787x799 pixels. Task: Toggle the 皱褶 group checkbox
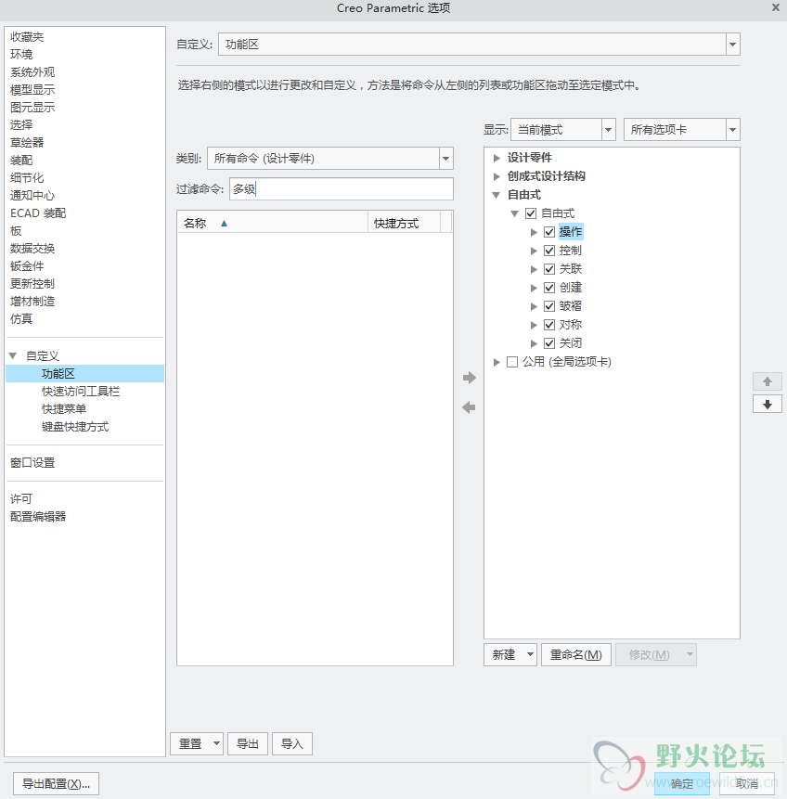549,306
